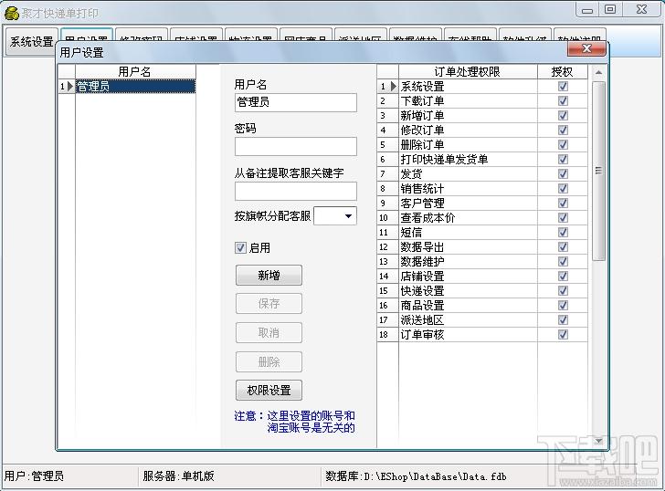The image size is (665, 491).
Task: Toggle 销售统计 permission checkbox
Action: (563, 189)
